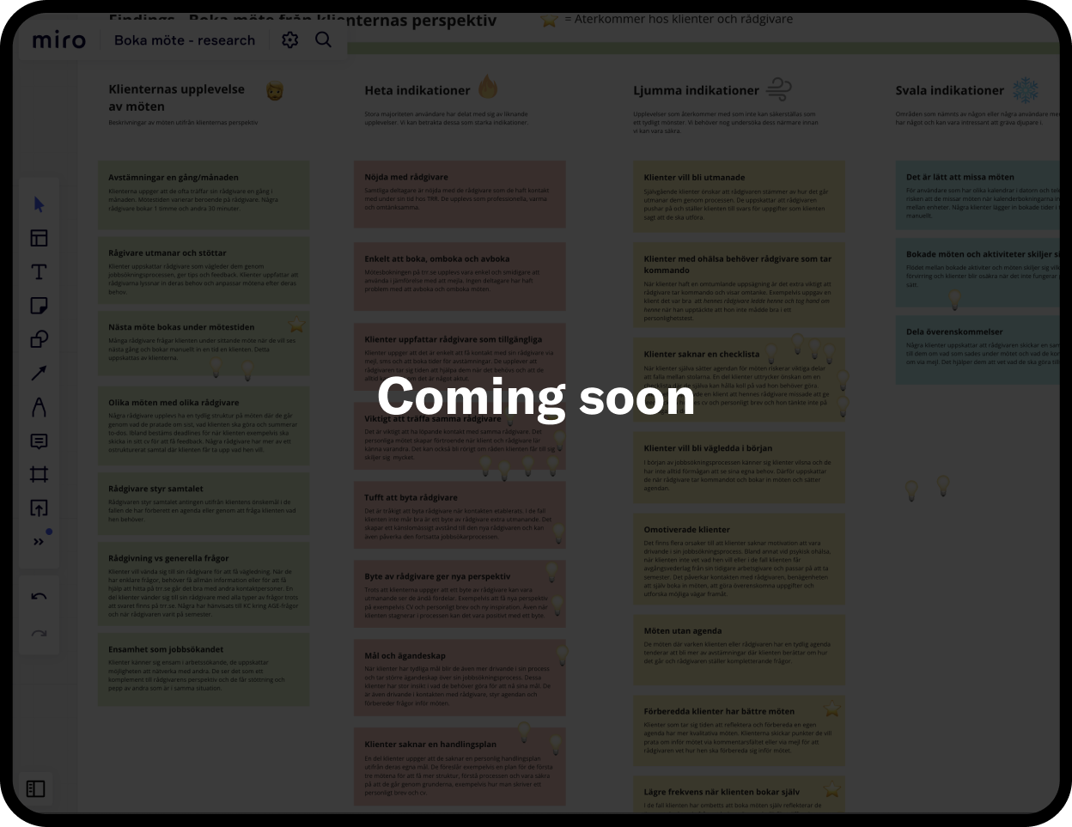Select card Klienter vill bli utmanade
Viewport: 1072px width, 827px height.
coord(740,197)
